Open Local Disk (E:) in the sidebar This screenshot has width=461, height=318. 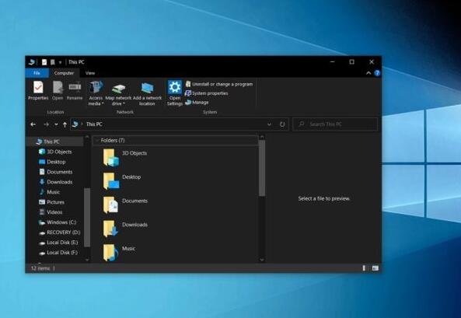tap(58, 243)
